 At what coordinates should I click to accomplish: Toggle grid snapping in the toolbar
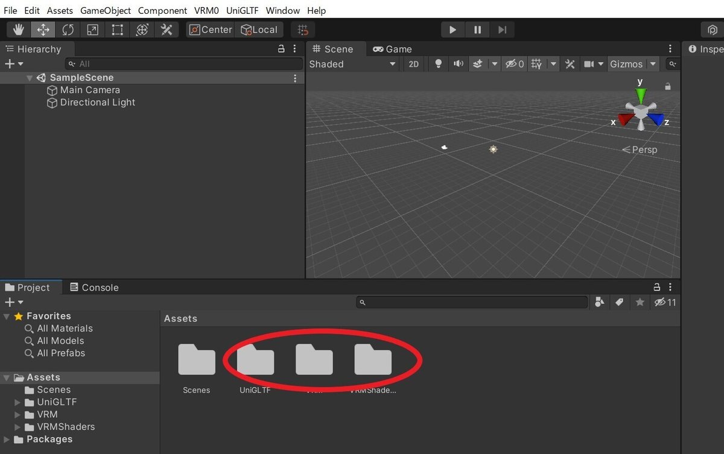click(303, 30)
